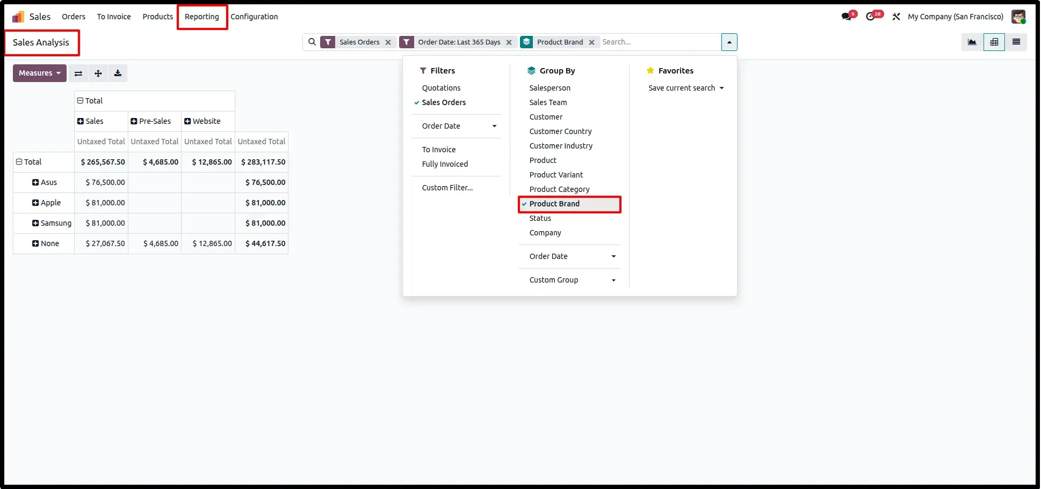1041x489 pixels.
Task: Collapse the Total row header
Action: 29,162
